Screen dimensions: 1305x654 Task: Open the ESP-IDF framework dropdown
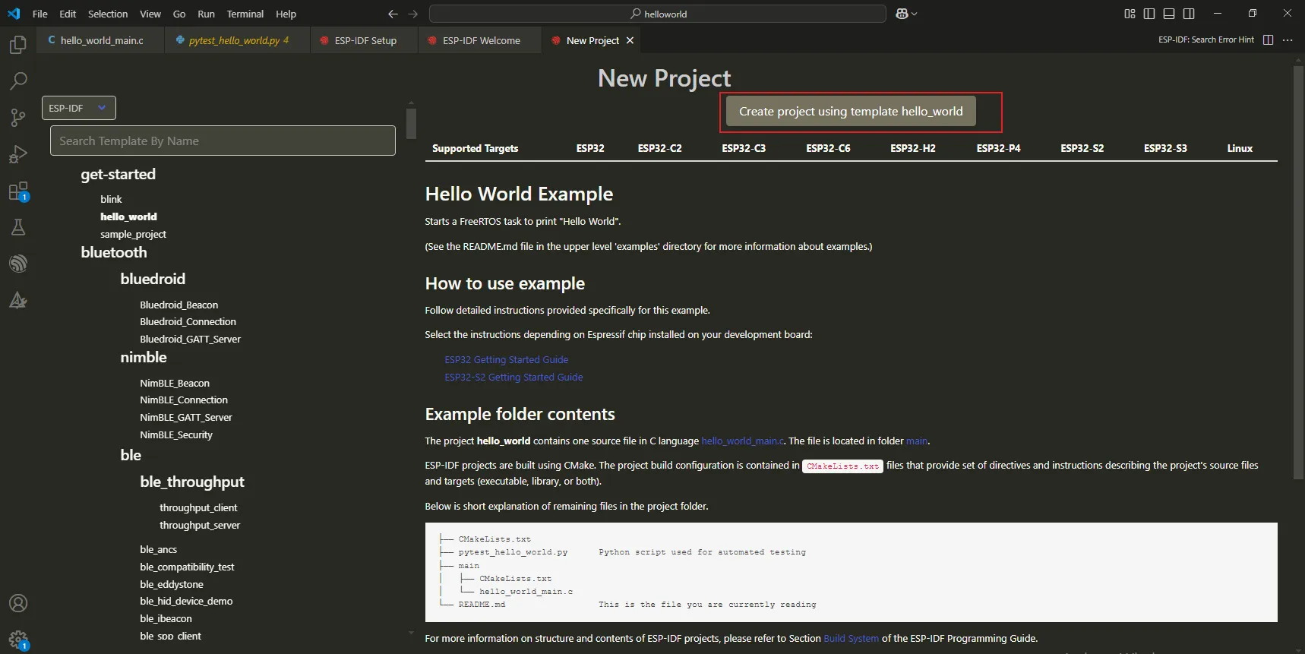[x=78, y=108]
